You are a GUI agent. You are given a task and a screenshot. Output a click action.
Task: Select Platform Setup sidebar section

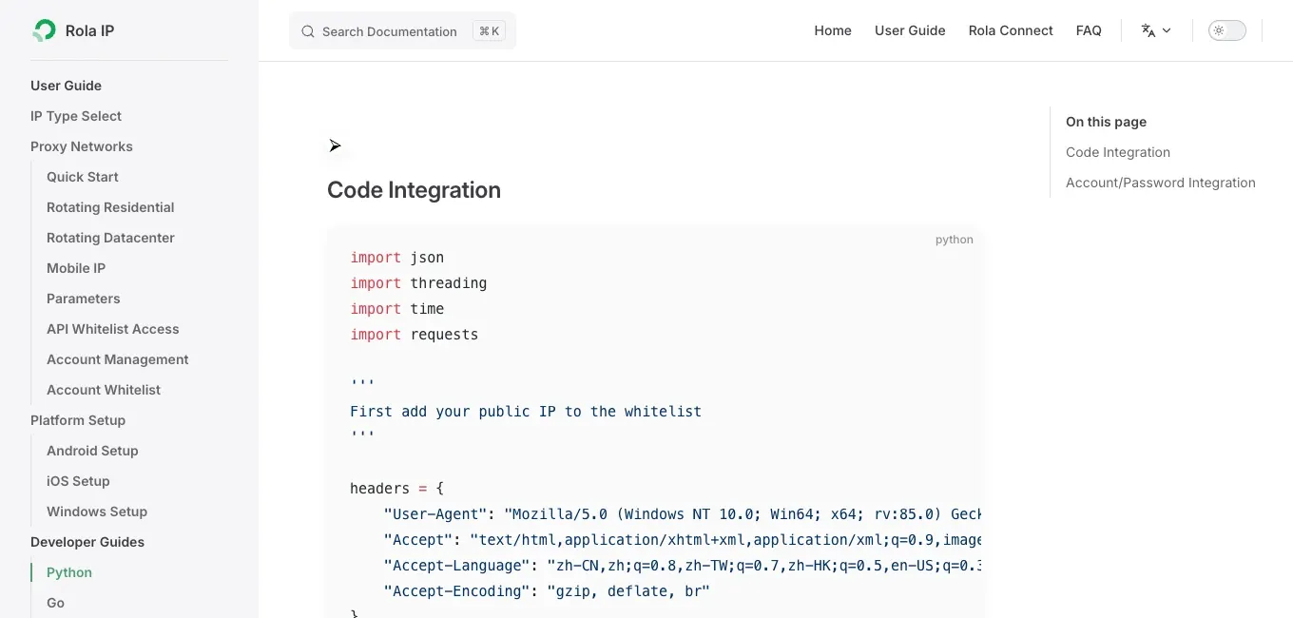(x=78, y=420)
